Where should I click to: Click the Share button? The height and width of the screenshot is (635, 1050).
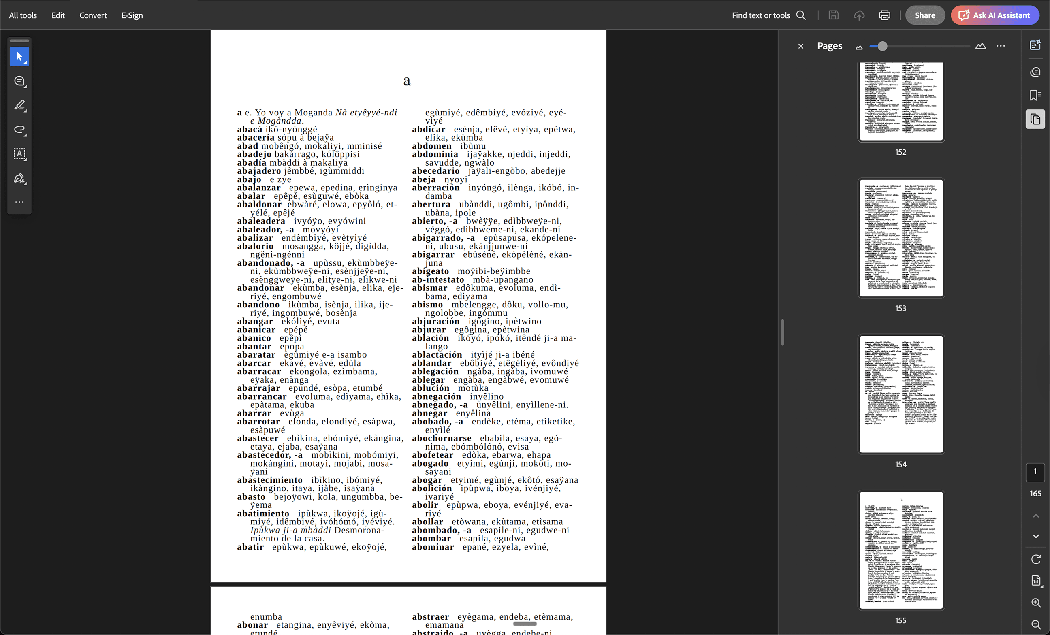coord(925,15)
